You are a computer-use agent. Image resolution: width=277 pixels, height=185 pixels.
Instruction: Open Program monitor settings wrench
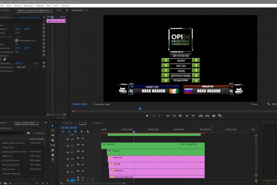[269, 104]
